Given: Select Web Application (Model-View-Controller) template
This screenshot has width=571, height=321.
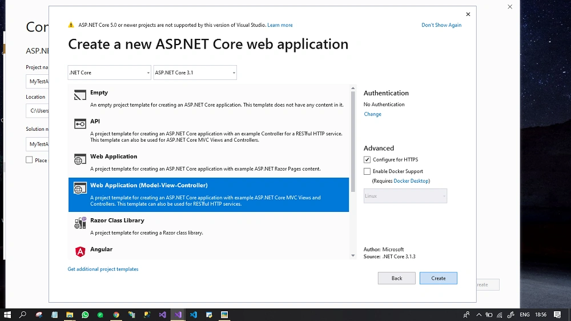Looking at the screenshot, I should coord(208,195).
